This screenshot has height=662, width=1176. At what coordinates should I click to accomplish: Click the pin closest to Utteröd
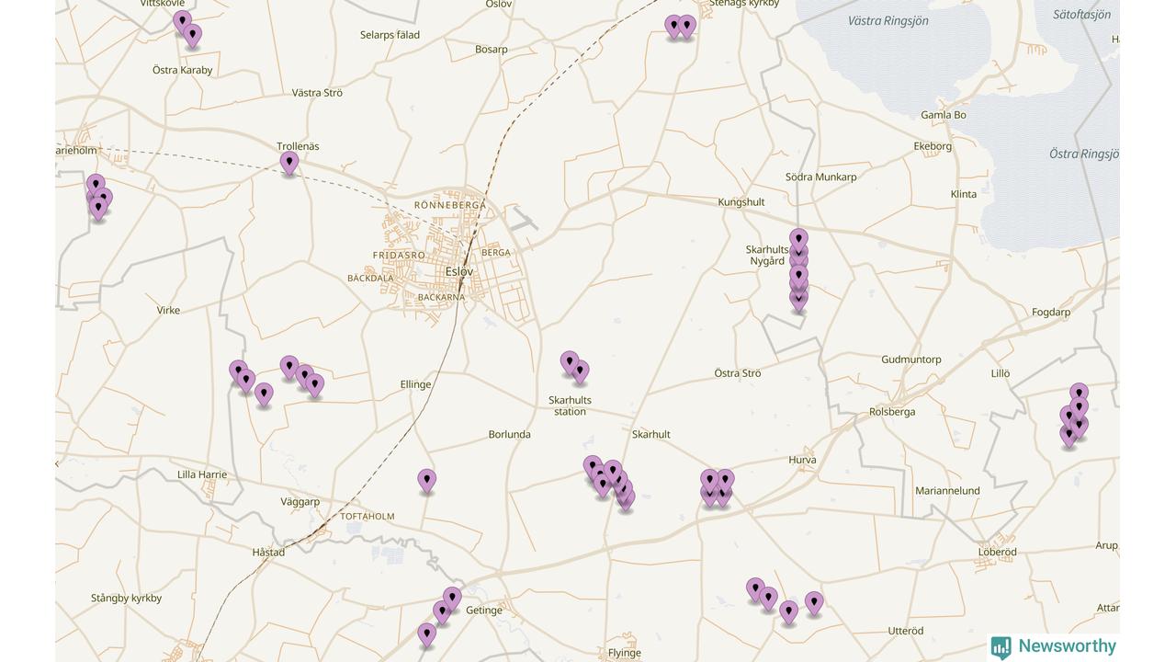(x=814, y=604)
